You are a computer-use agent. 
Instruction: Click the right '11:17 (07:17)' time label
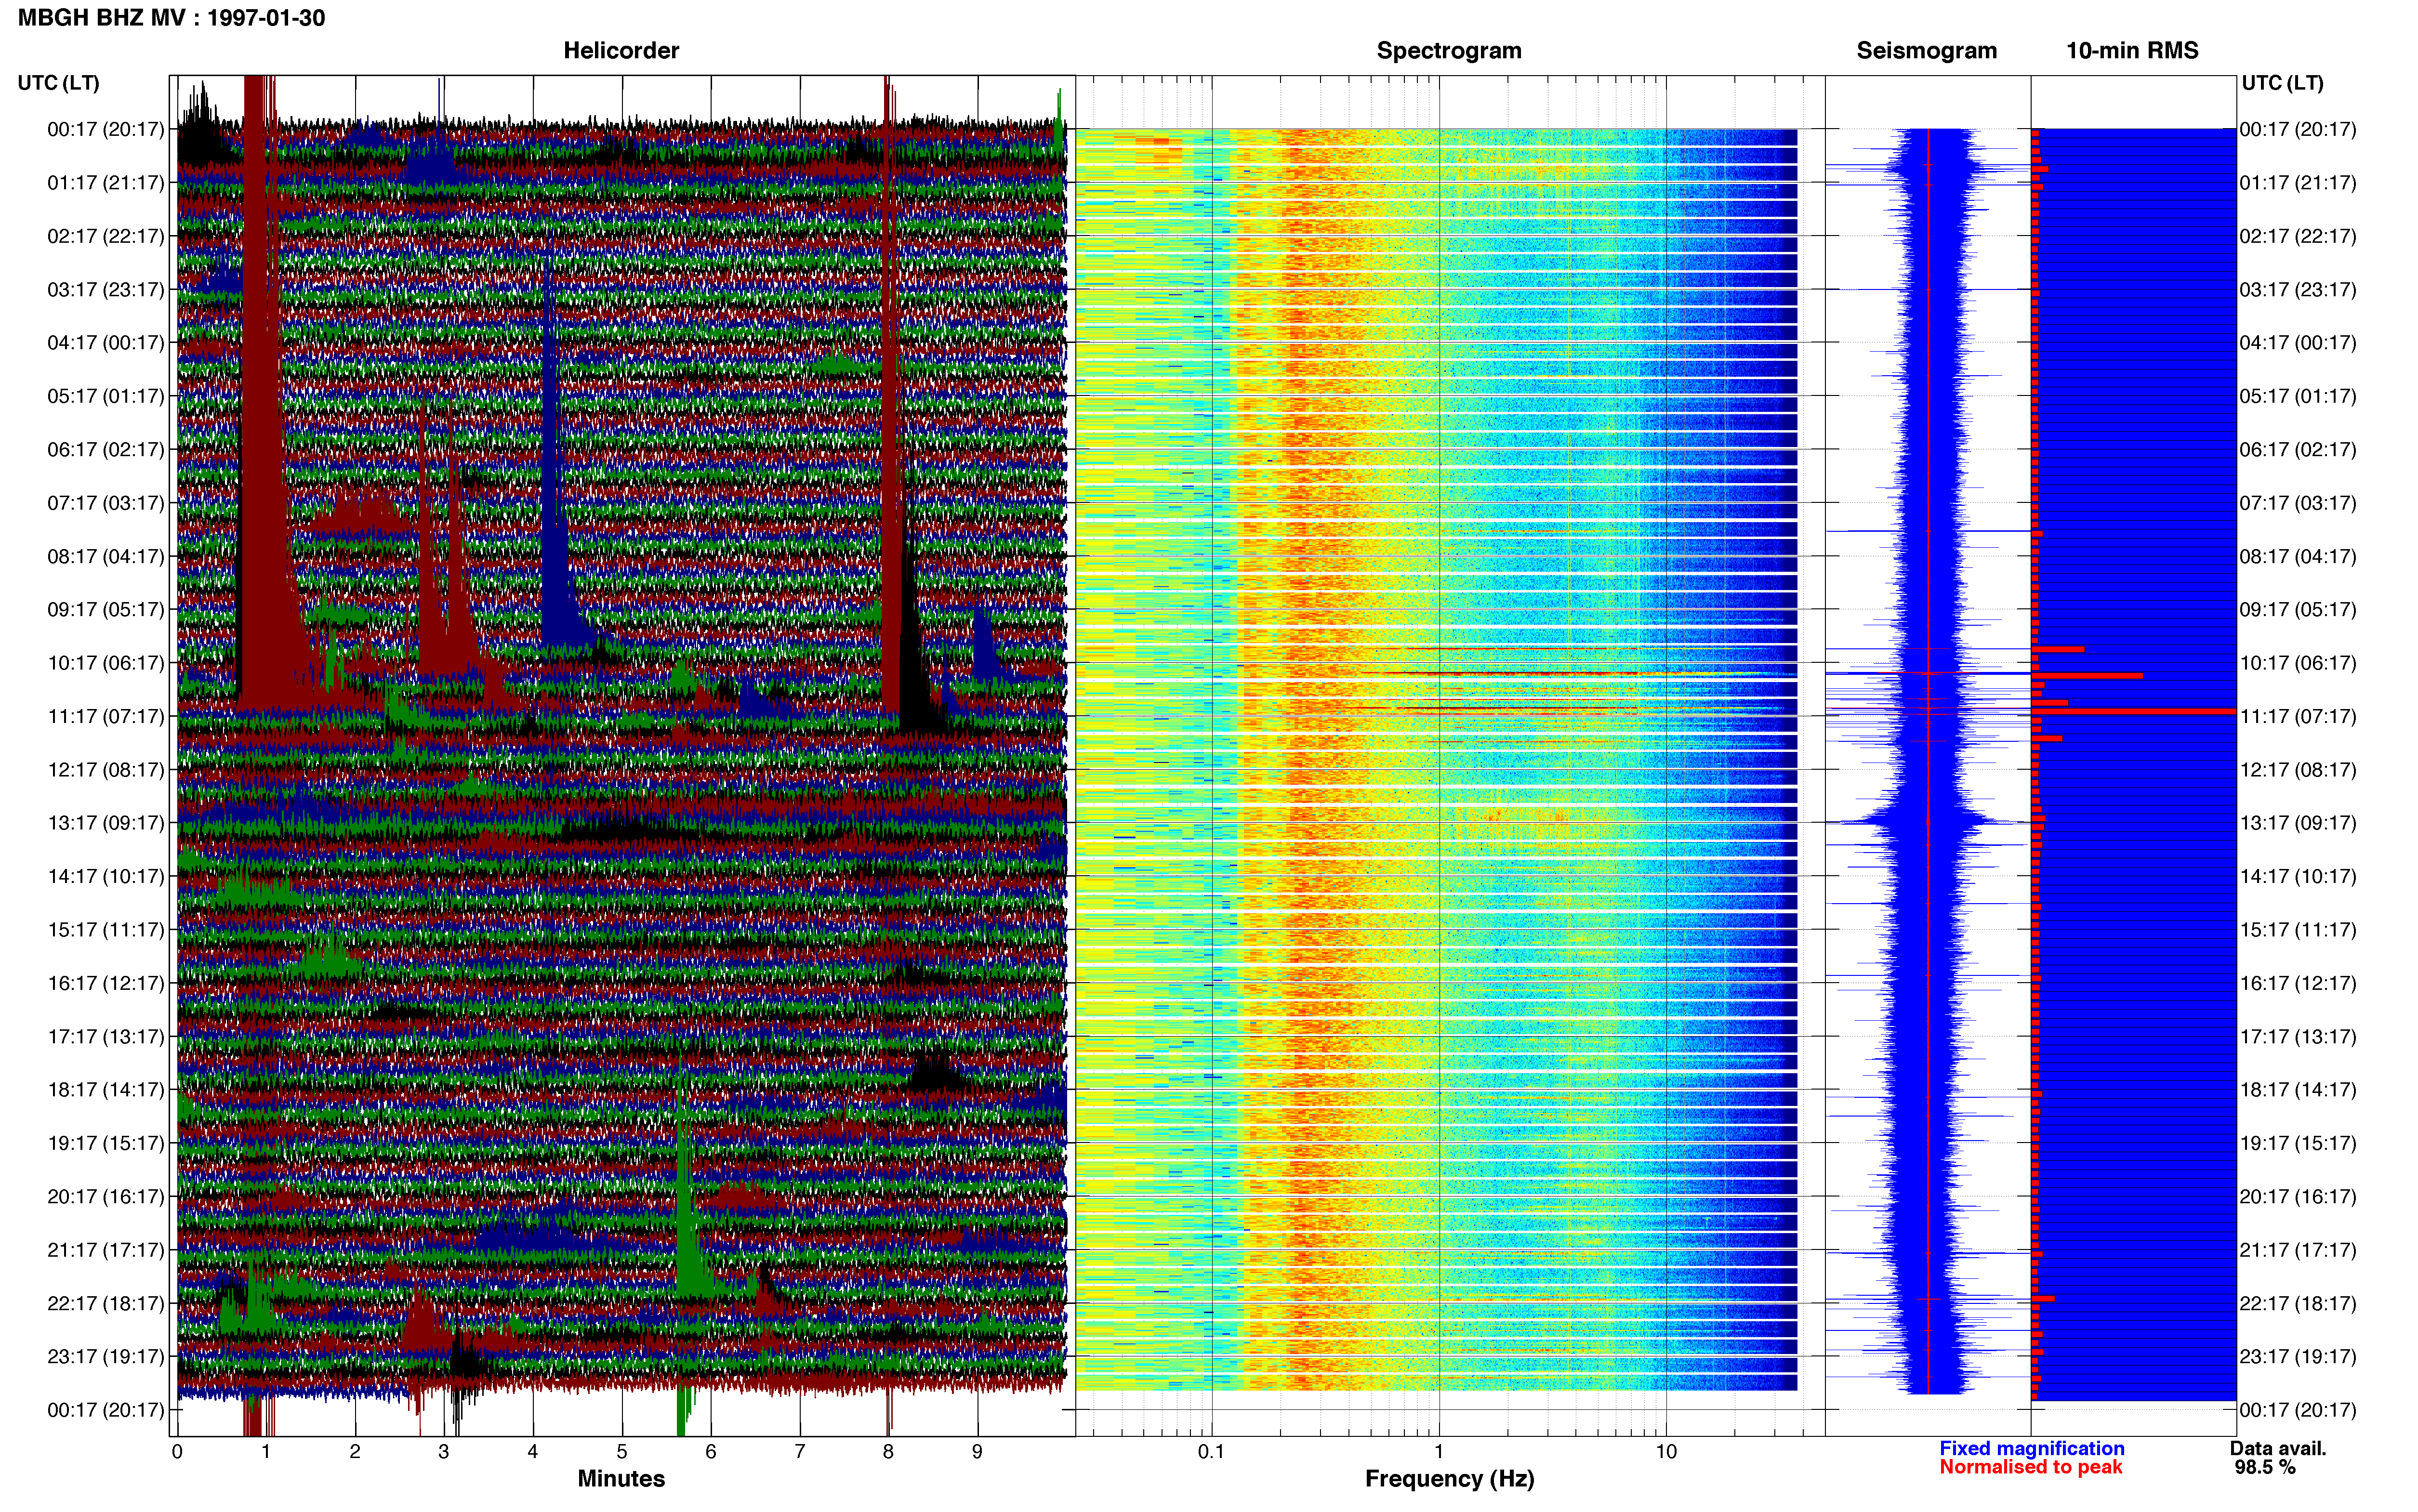point(2298,716)
